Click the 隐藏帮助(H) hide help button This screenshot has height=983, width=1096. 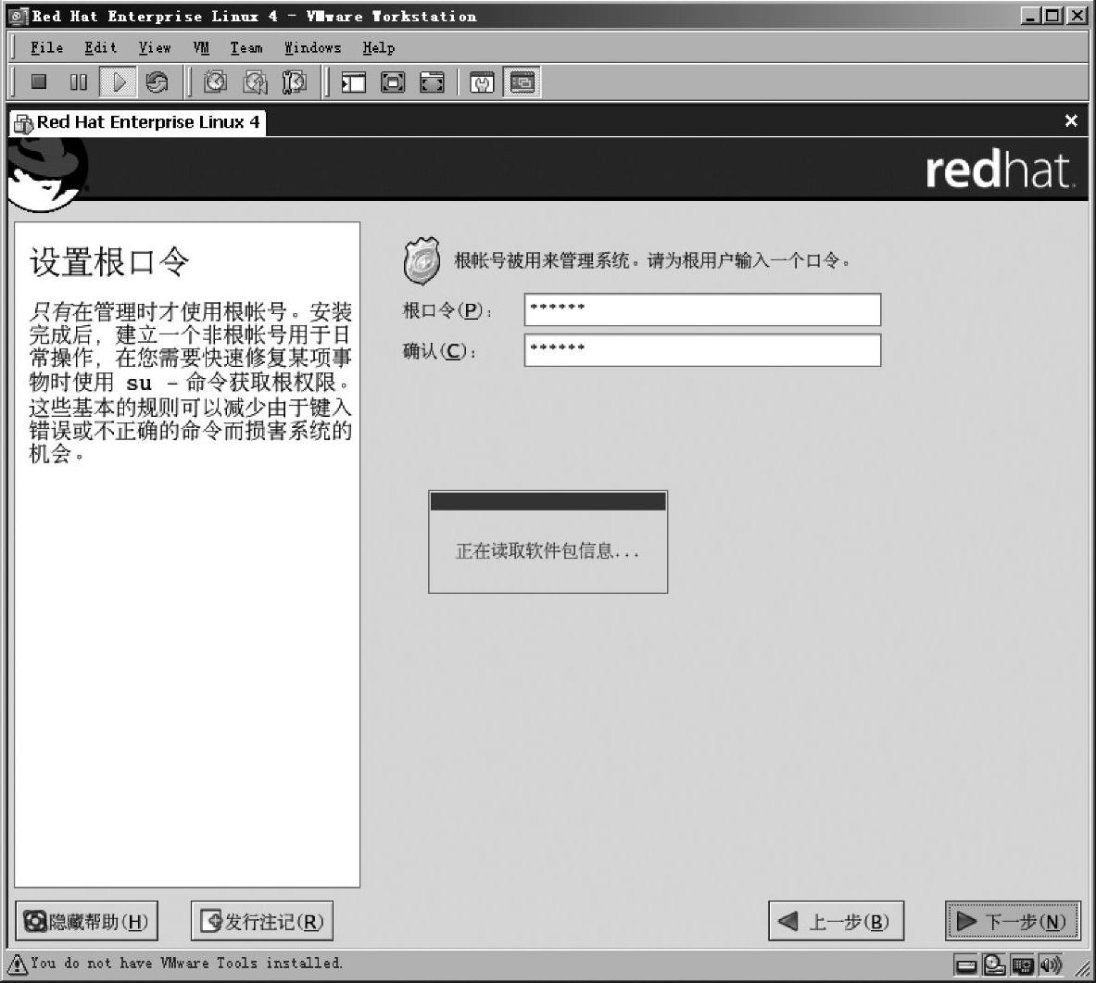[x=87, y=922]
